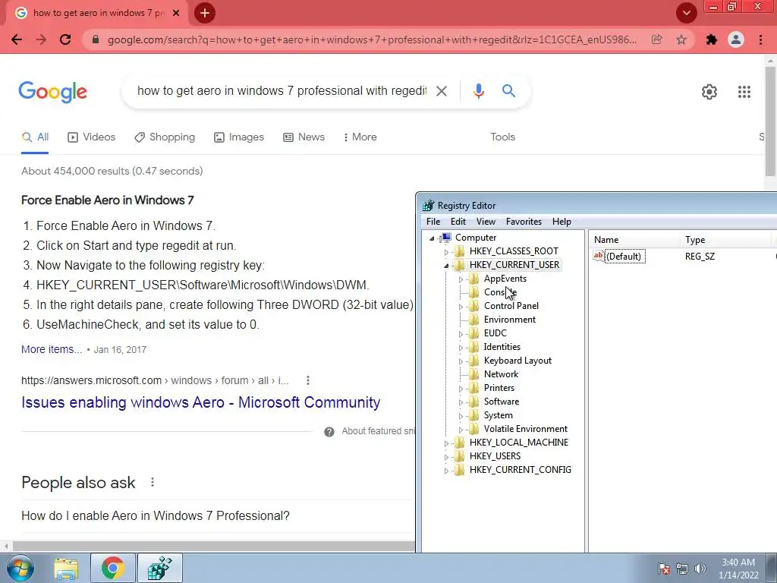Collapse the Computer tree node
Screen dimensions: 777x583
point(432,238)
